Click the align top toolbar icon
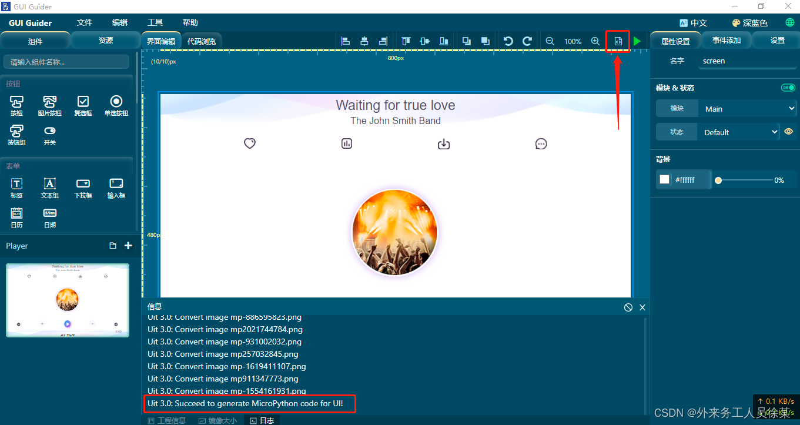The width and height of the screenshot is (800, 425). point(406,41)
